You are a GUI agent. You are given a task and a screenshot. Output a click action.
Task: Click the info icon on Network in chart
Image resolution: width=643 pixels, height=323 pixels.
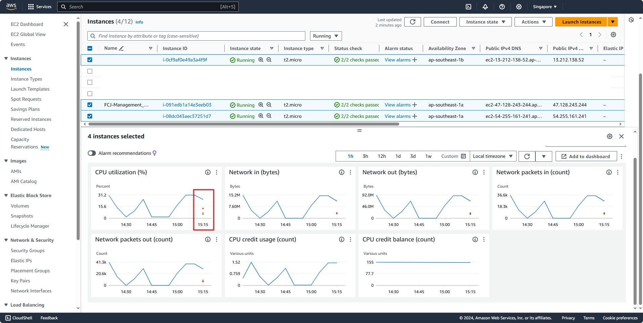[341, 172]
